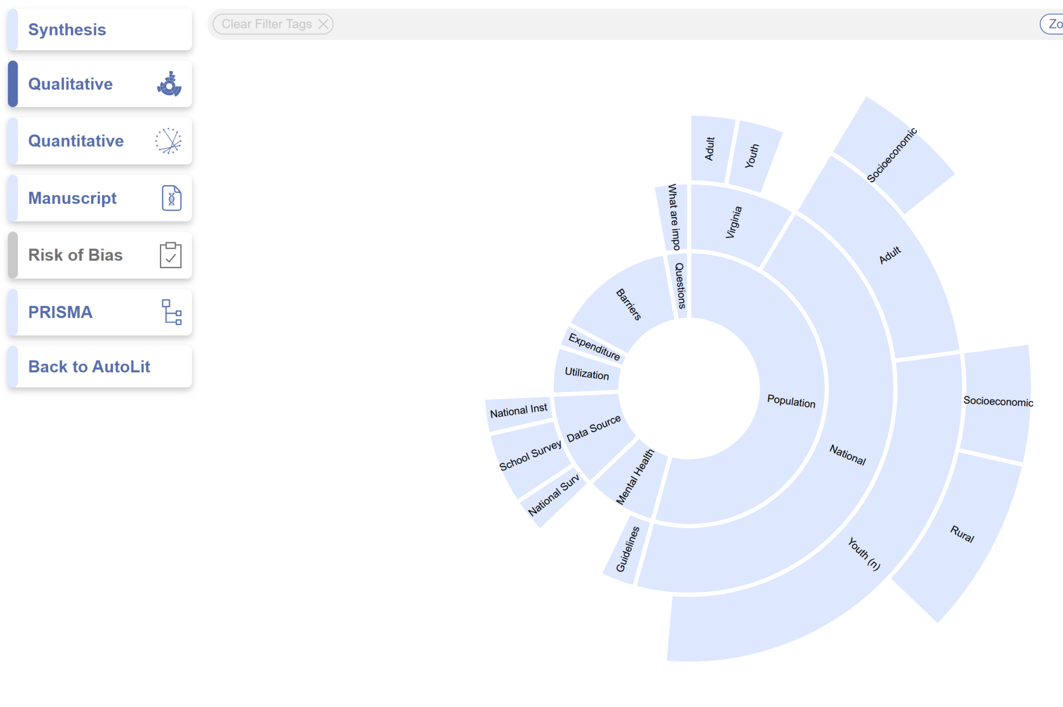This screenshot has height=707, width=1063.
Task: Expand the Population segment in the sunburst
Action: click(791, 402)
